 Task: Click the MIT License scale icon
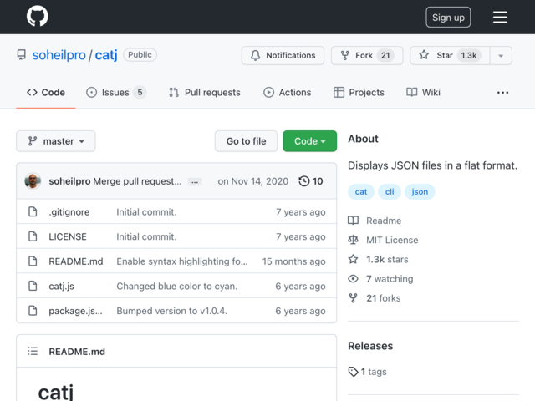354,240
